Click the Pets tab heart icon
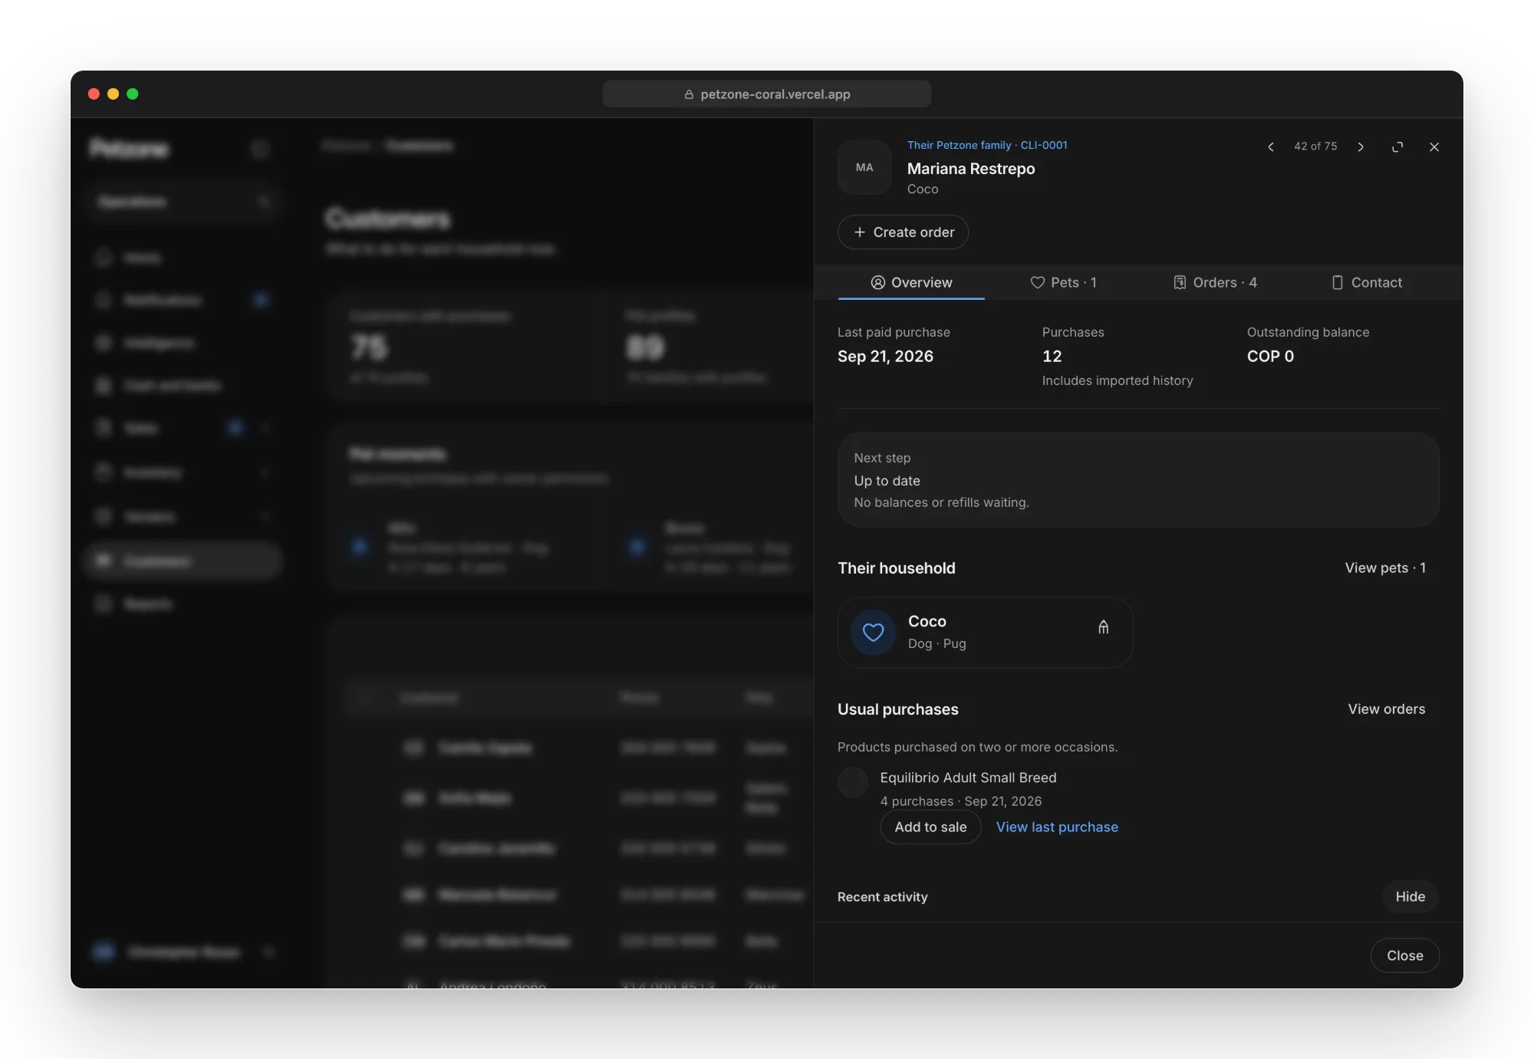The width and height of the screenshot is (1534, 1059). point(1037,282)
